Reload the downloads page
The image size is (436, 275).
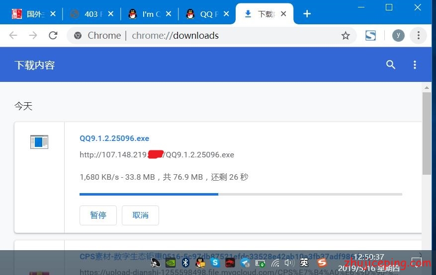pos(53,35)
